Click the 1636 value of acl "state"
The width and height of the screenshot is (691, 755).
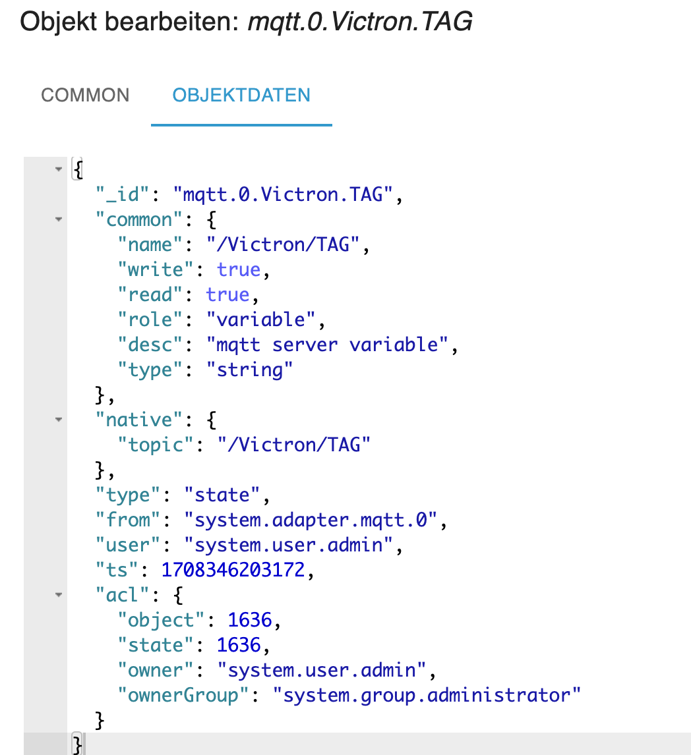click(239, 645)
